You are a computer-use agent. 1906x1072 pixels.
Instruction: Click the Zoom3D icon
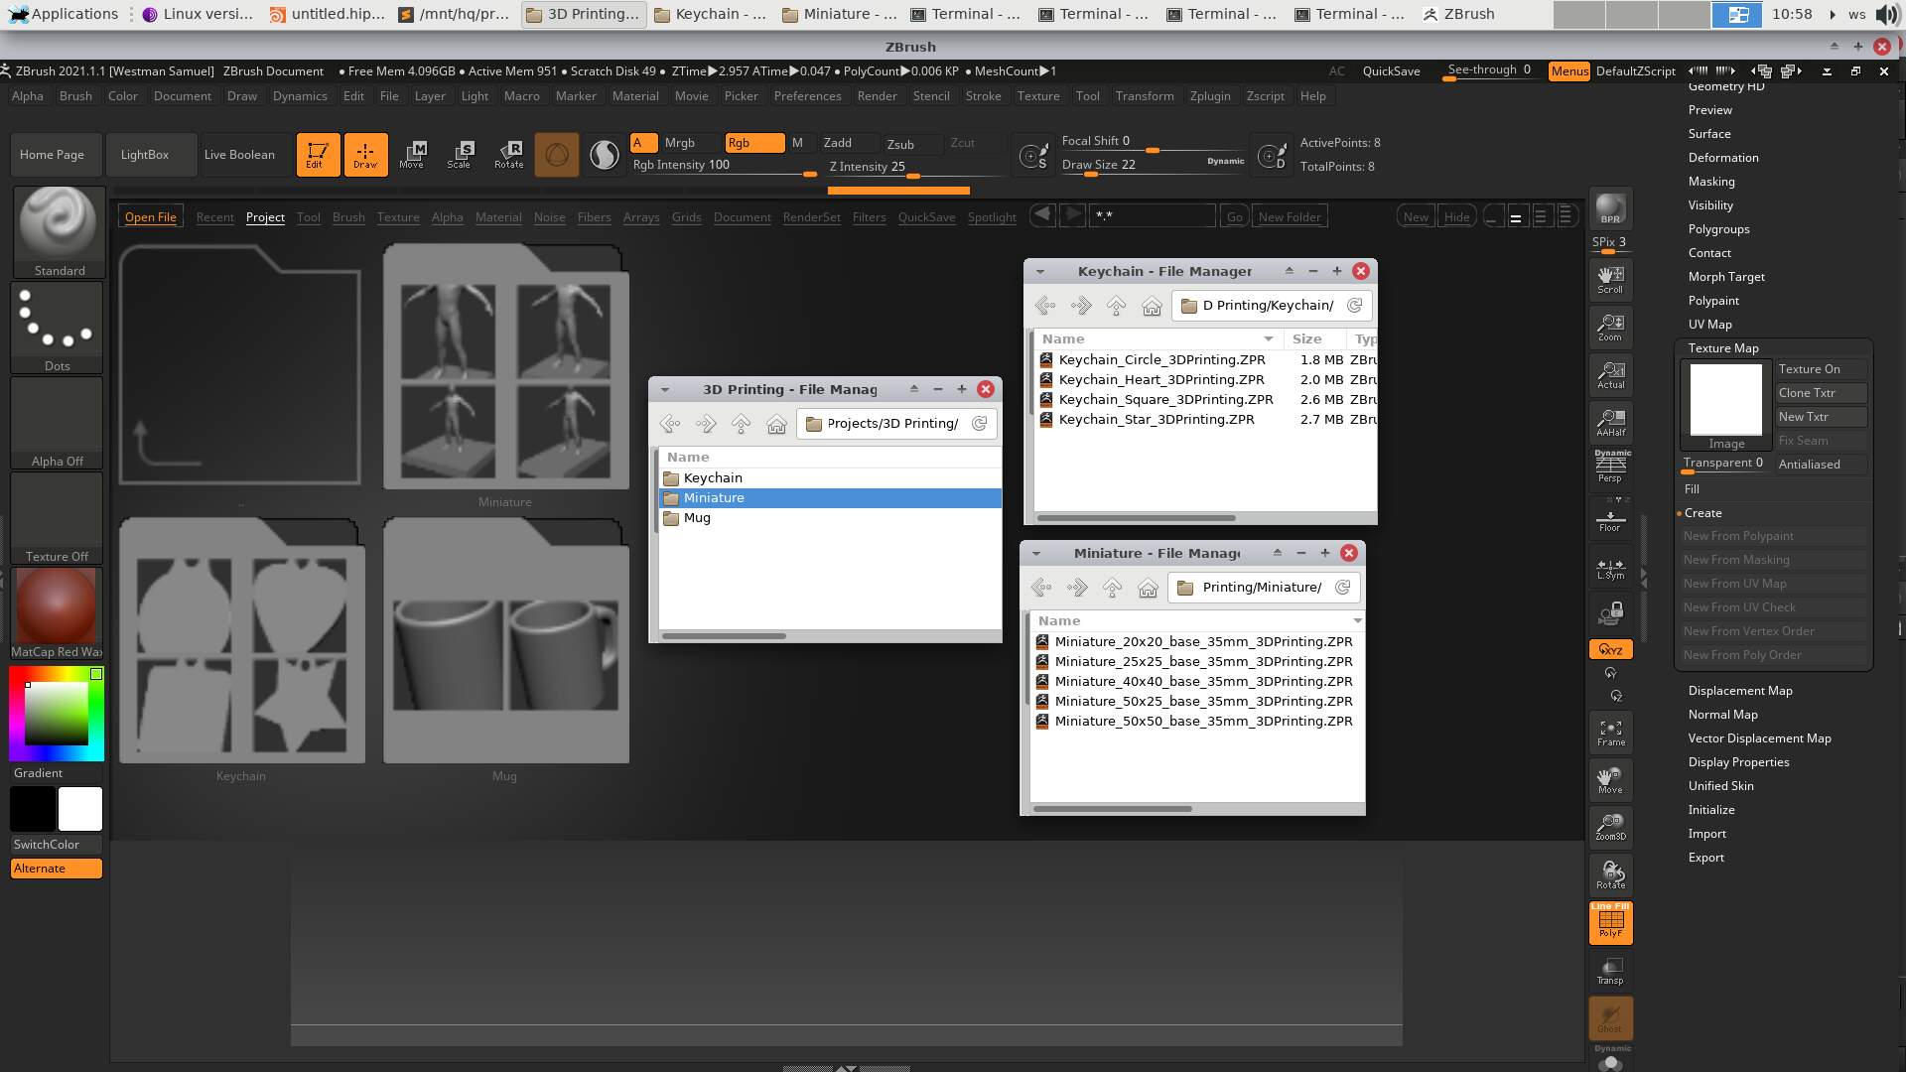coord(1610,827)
